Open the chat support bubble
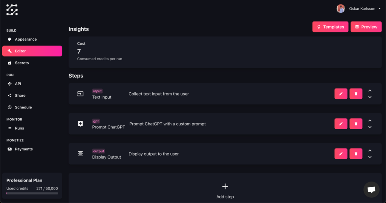Screen dimensions: 386x203 pos(371,190)
